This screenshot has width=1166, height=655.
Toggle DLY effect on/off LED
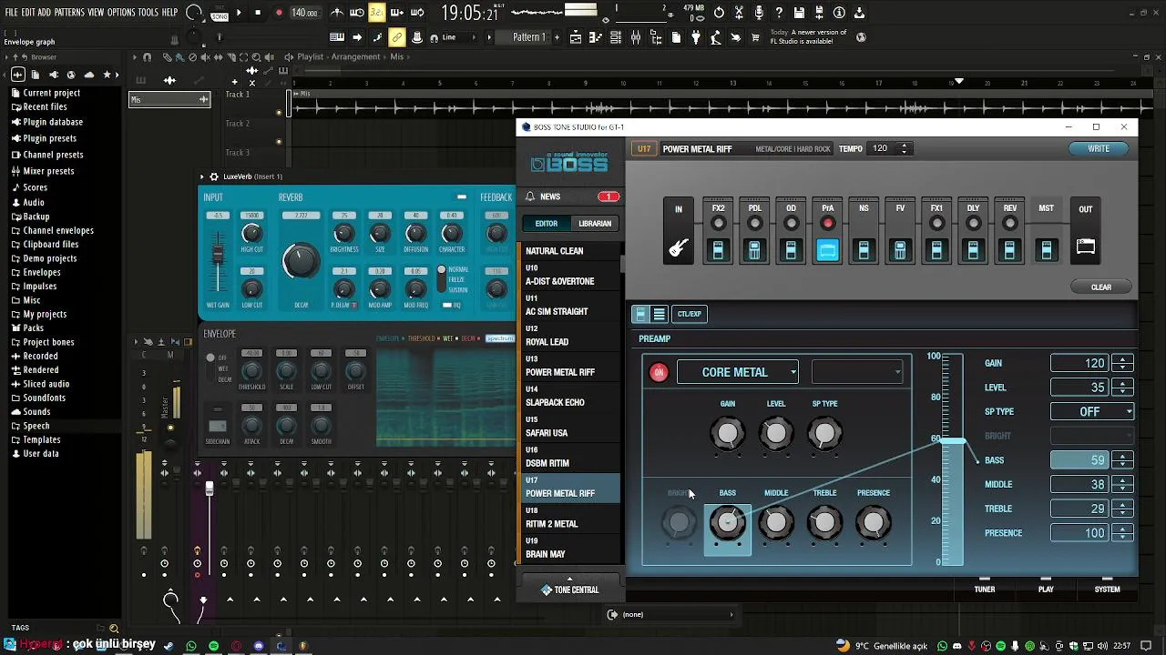(x=973, y=223)
